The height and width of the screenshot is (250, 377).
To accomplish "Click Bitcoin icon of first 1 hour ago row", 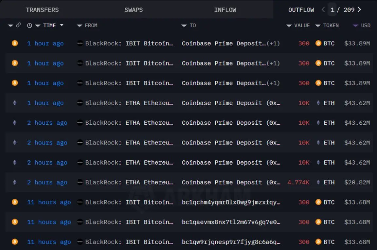I will [x=15, y=43].
